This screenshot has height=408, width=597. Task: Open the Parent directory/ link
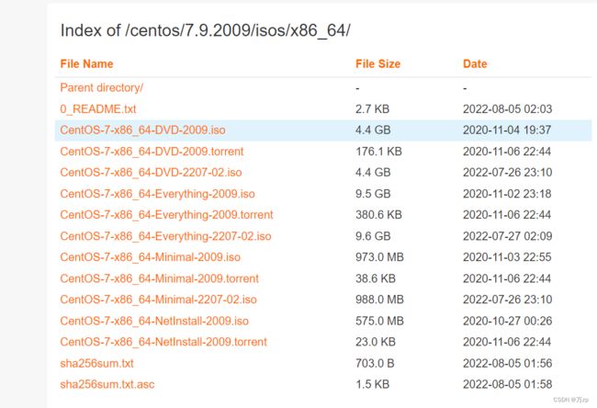coord(101,87)
